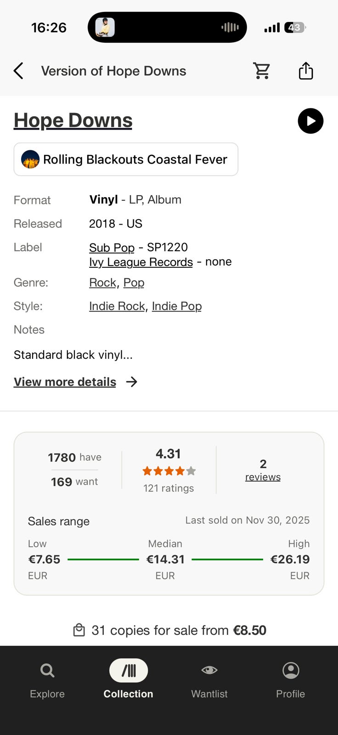
Task: Open the Sub Pop label link
Action: click(112, 248)
